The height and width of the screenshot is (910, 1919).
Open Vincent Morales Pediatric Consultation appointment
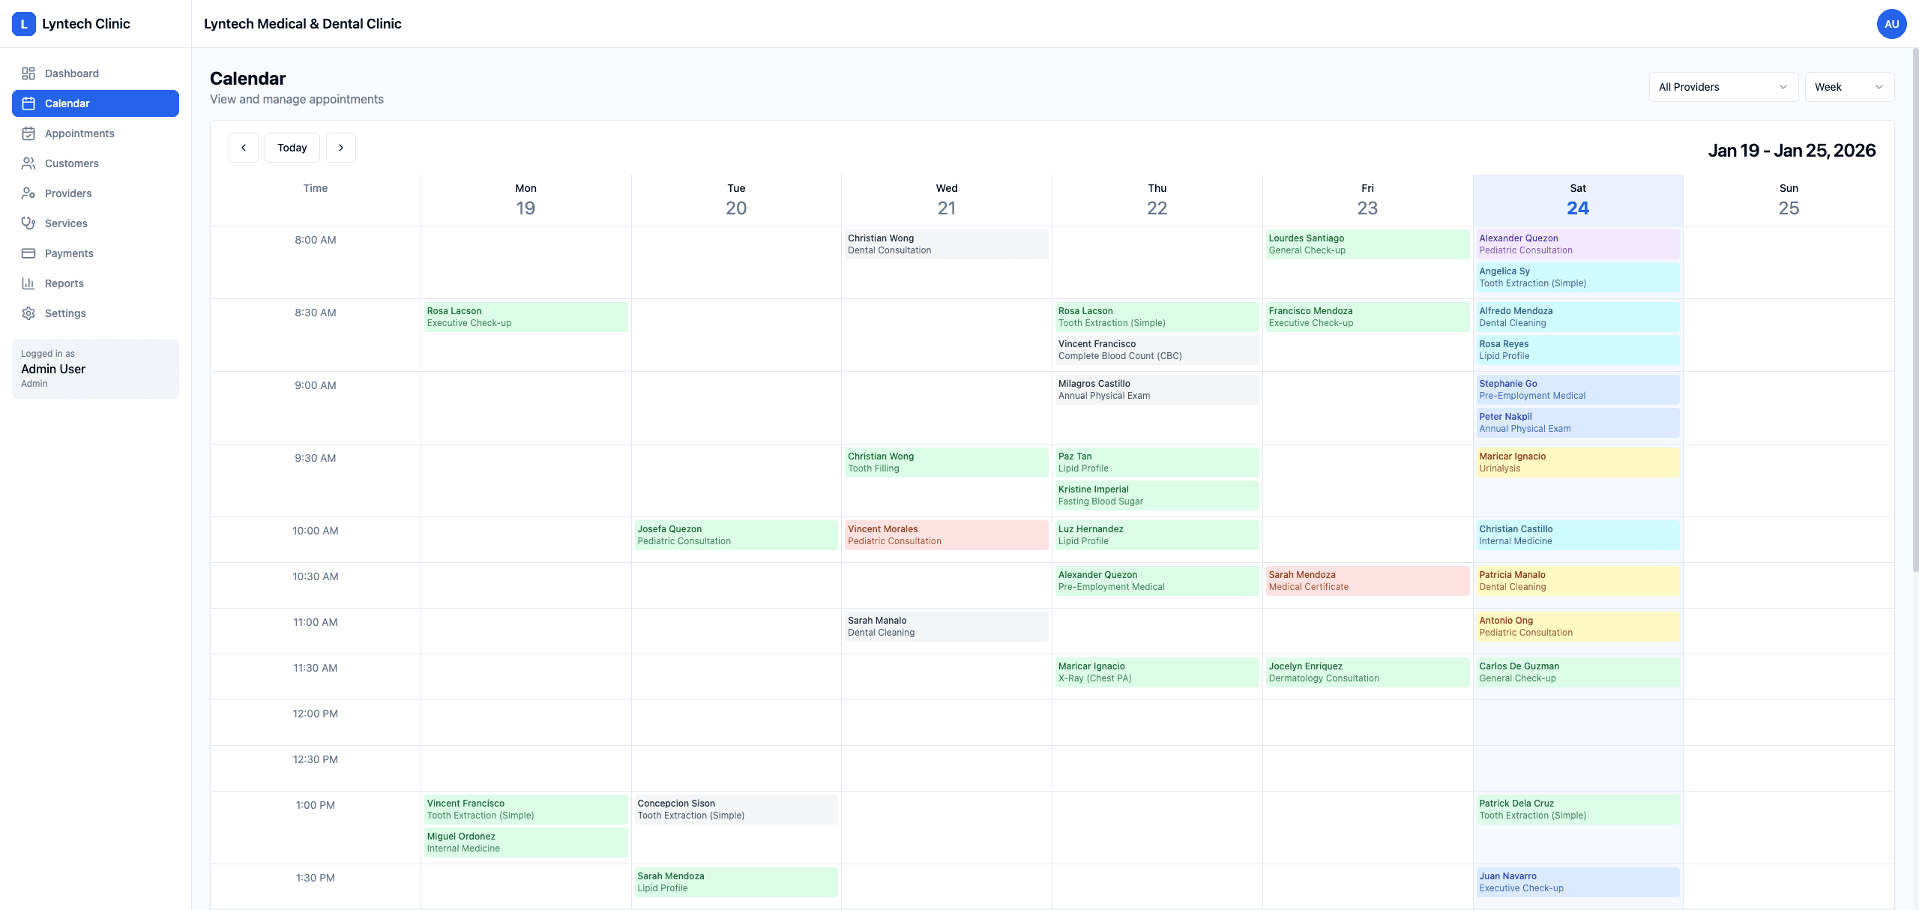(946, 535)
